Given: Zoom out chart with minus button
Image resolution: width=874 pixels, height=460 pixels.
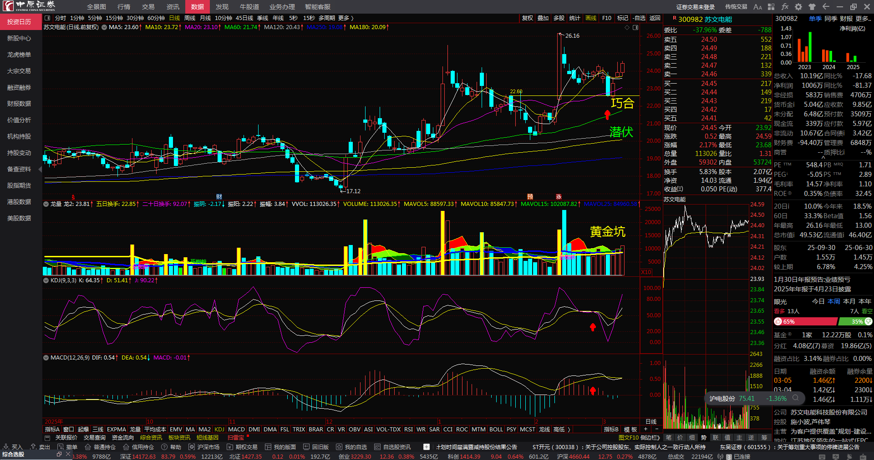Looking at the screenshot, I should click(x=656, y=429).
